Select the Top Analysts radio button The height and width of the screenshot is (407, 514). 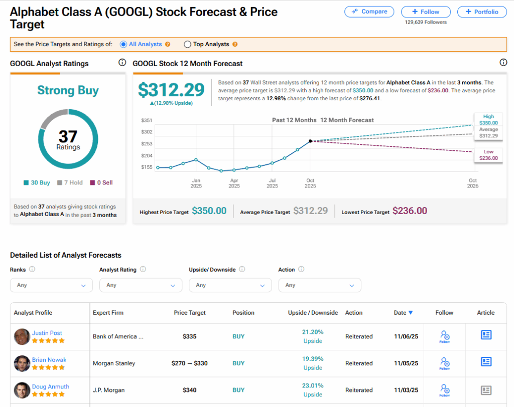[x=187, y=45]
